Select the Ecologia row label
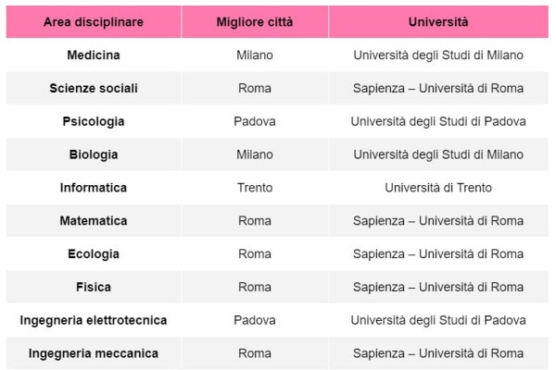This screenshot has height=370, width=556. [x=94, y=254]
